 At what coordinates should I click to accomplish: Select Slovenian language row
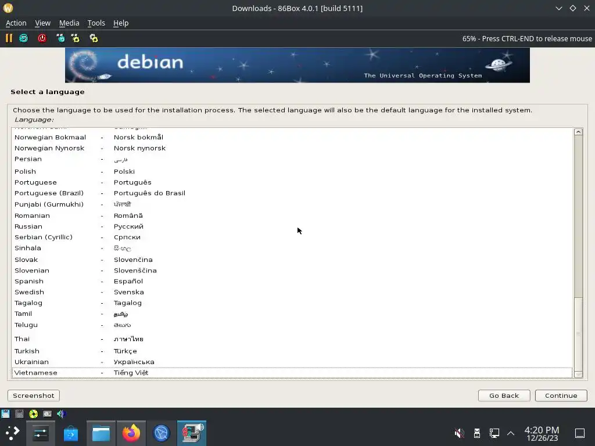pyautogui.click(x=292, y=271)
